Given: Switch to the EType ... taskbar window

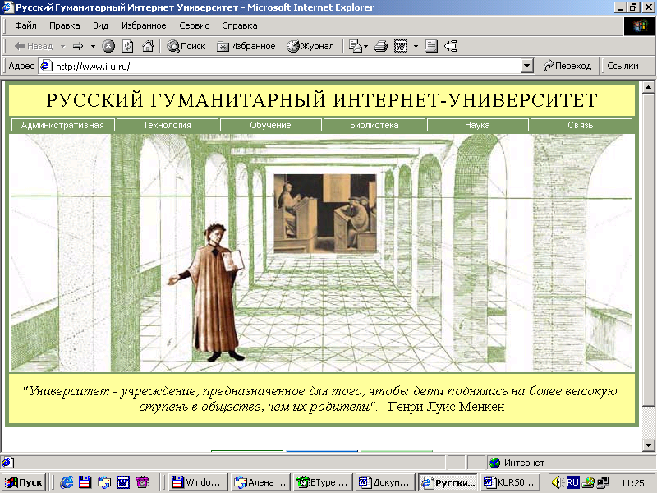Looking at the screenshot, I should tap(322, 482).
